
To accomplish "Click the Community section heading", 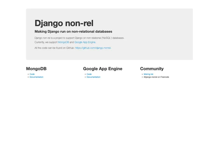I will (152, 69).
